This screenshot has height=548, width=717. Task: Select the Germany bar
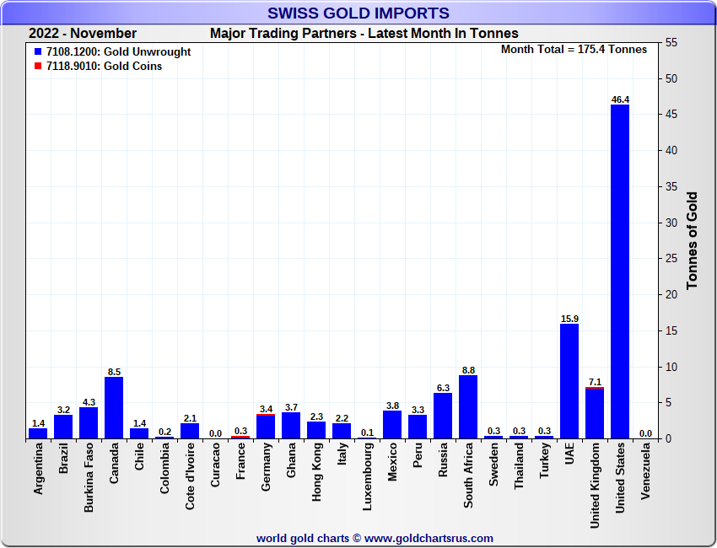click(266, 427)
